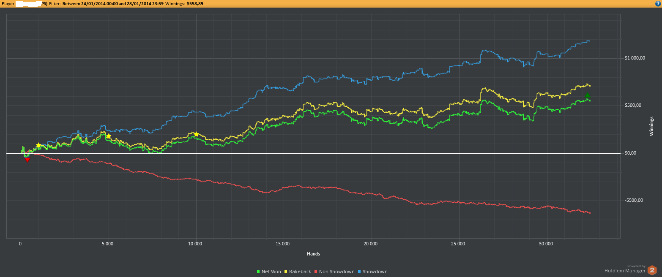Click the green upward triangle marker
The height and width of the screenshot is (277, 662).
point(587,95)
